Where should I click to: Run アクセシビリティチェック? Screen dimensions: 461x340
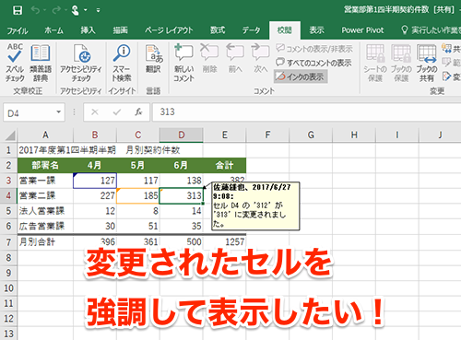(81, 63)
